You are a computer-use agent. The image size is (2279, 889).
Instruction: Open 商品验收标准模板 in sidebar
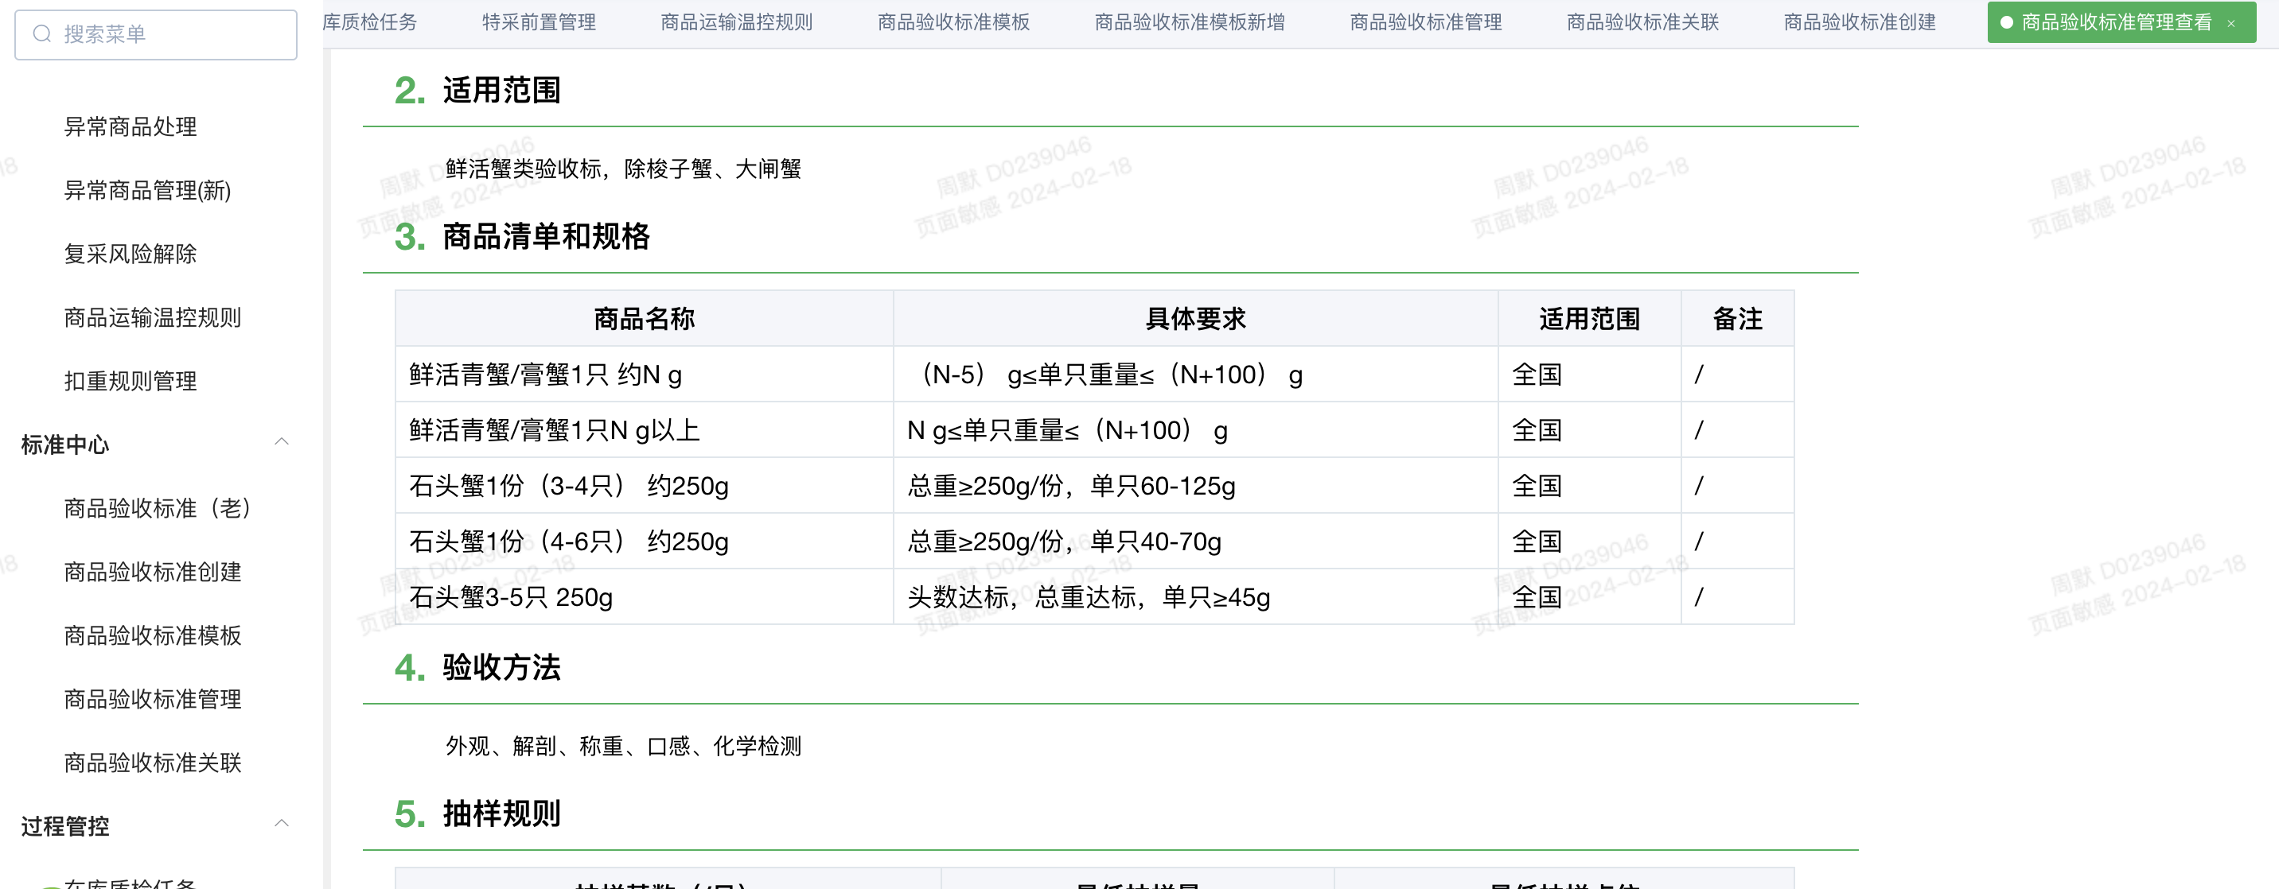point(152,635)
